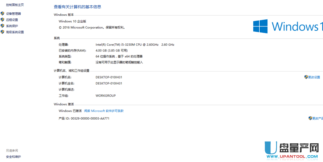
Task: Click 工作组 label
Action: point(63,96)
